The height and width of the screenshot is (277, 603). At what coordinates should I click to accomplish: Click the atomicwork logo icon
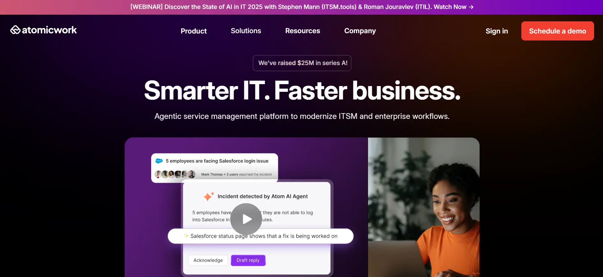pos(15,30)
